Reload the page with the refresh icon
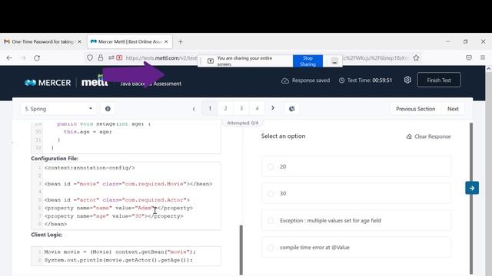This screenshot has width=492, height=276. [x=37, y=58]
